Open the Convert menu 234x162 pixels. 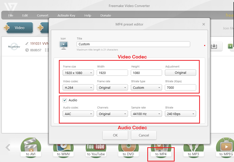pos(43,15)
